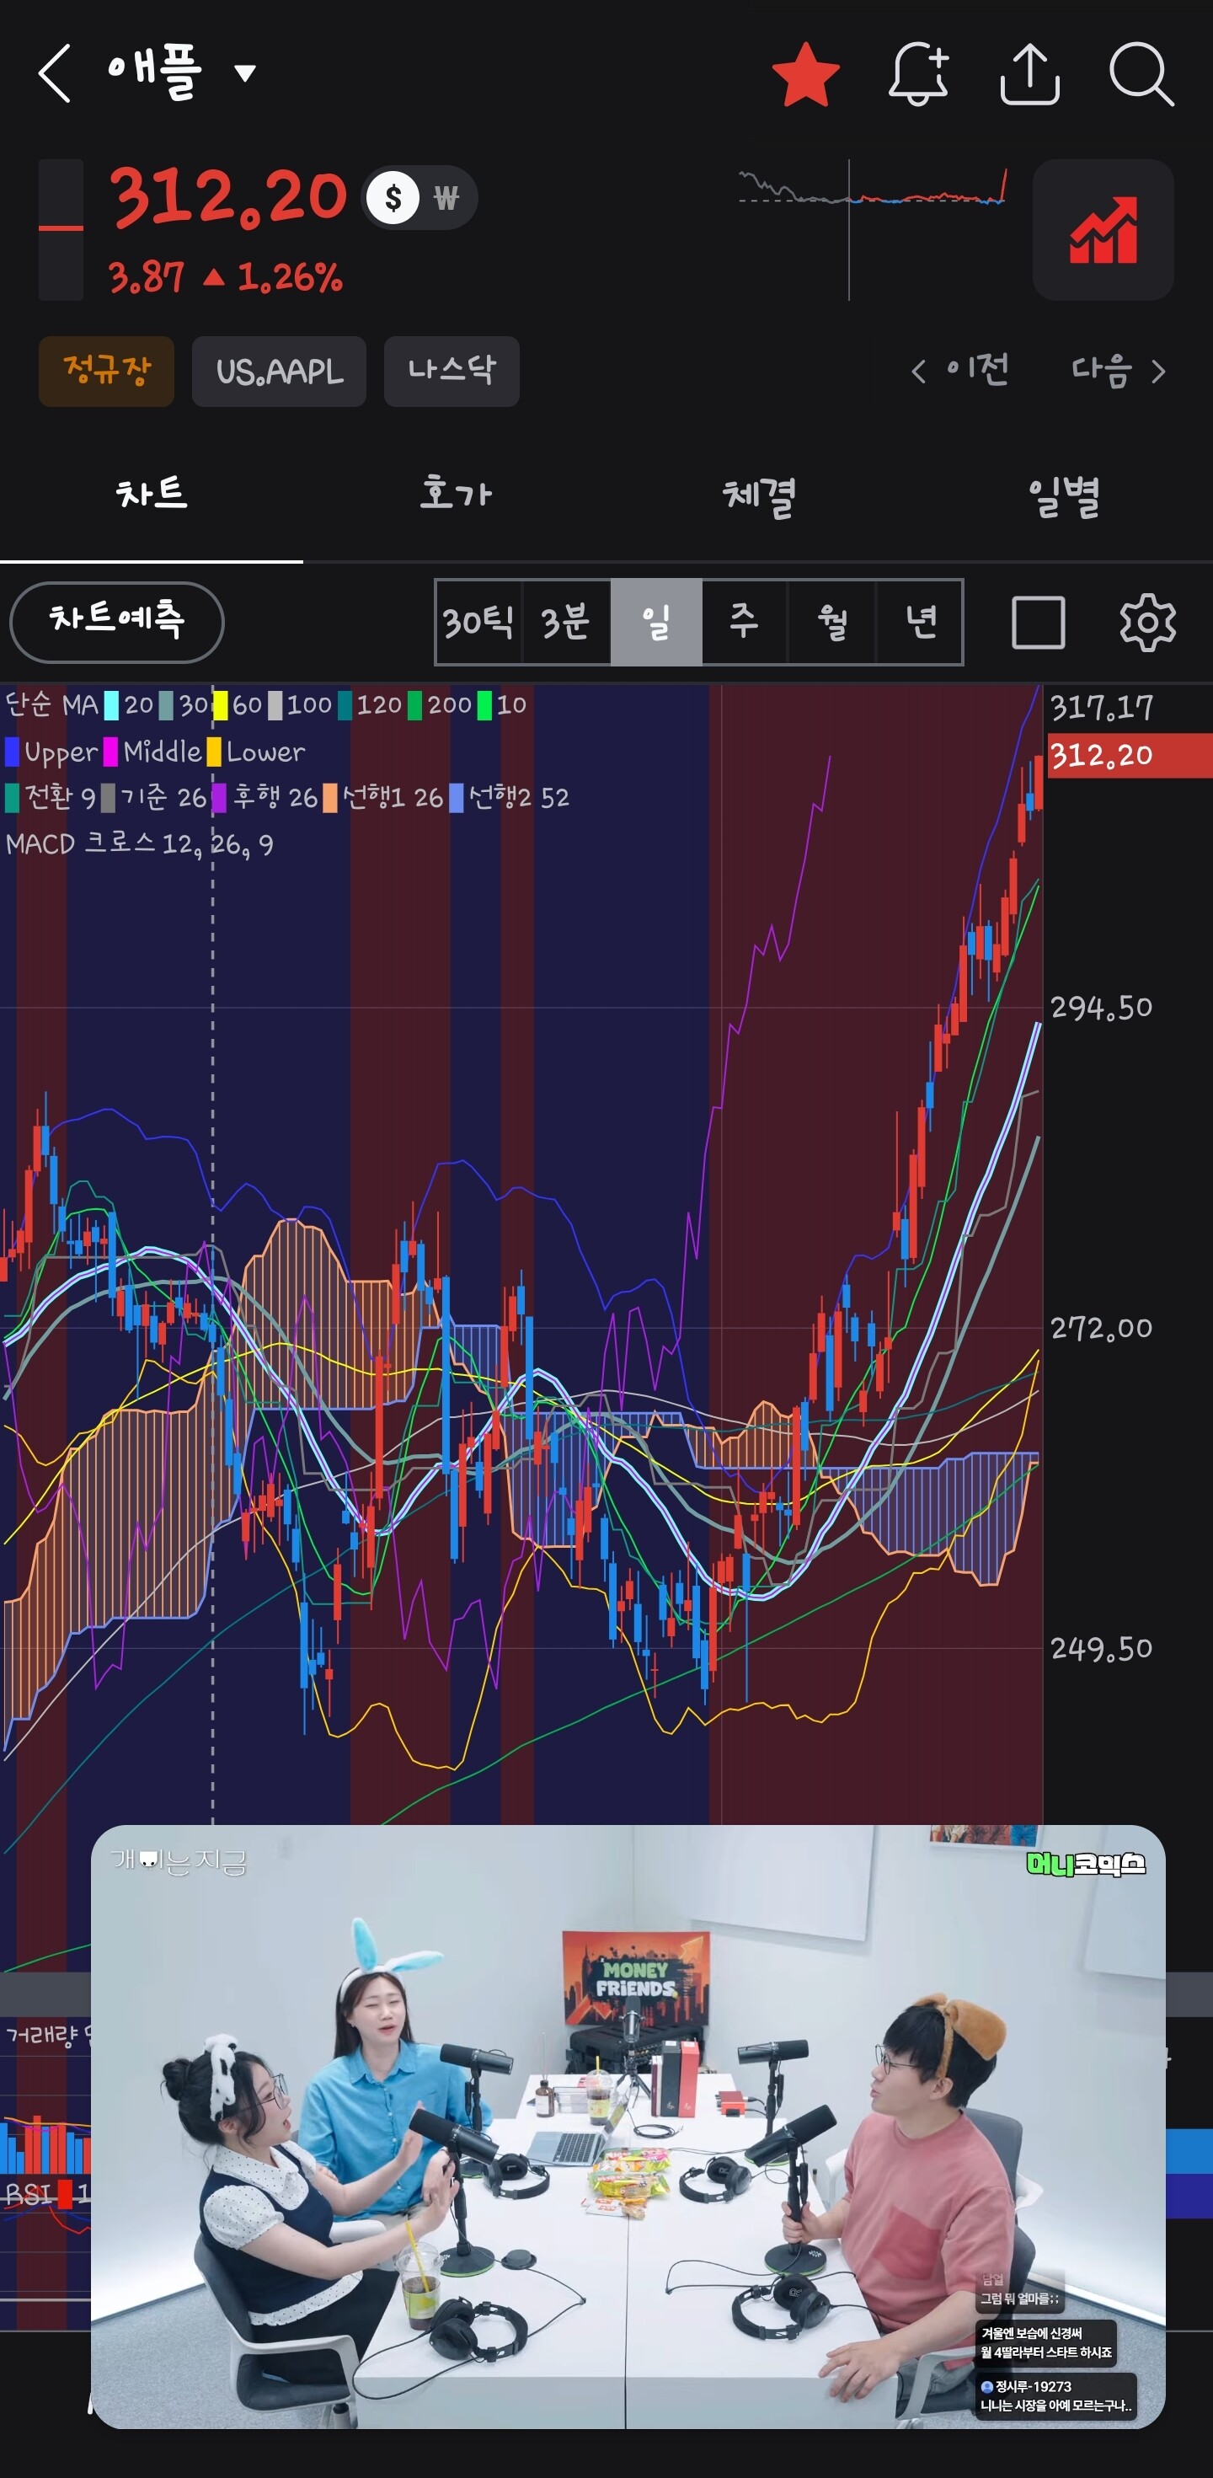Open the red trading chart icon button
The height and width of the screenshot is (2478, 1213).
(1103, 230)
